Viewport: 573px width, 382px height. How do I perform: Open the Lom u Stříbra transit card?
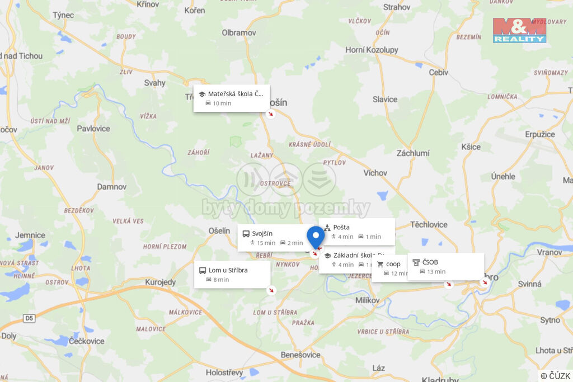point(232,275)
